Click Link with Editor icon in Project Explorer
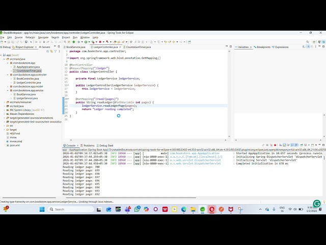This screenshot has height=245, width=326. (x=51, y=51)
